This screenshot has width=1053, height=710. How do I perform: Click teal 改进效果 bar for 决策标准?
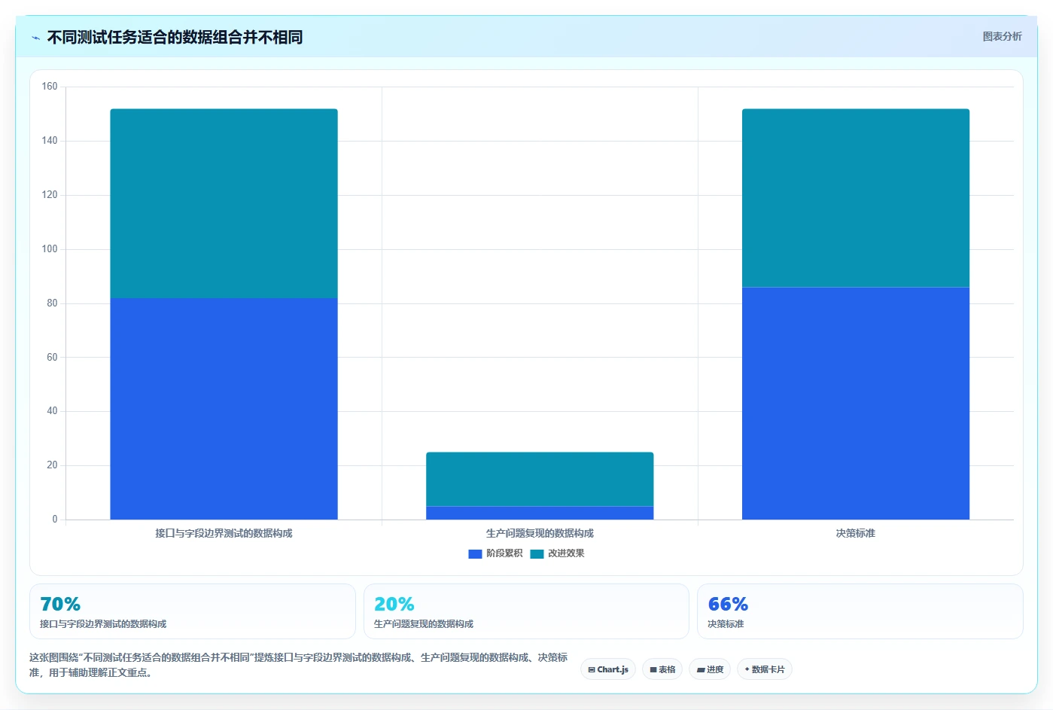pos(856,198)
